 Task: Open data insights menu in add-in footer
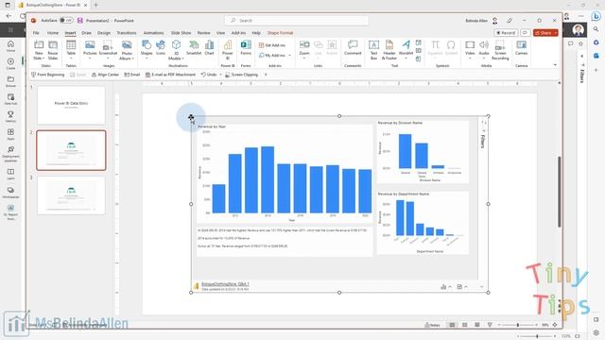click(x=446, y=287)
